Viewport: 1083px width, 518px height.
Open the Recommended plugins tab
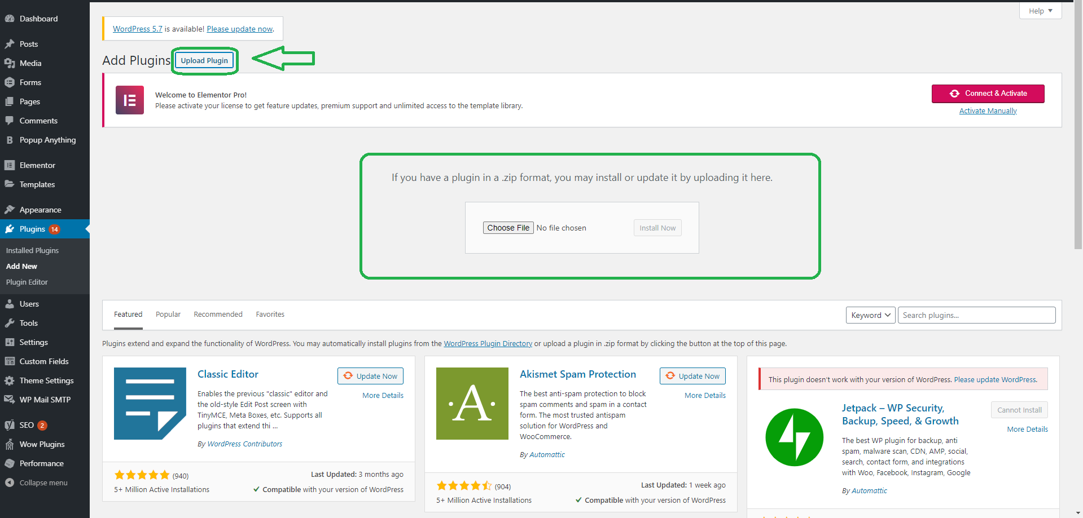click(218, 315)
